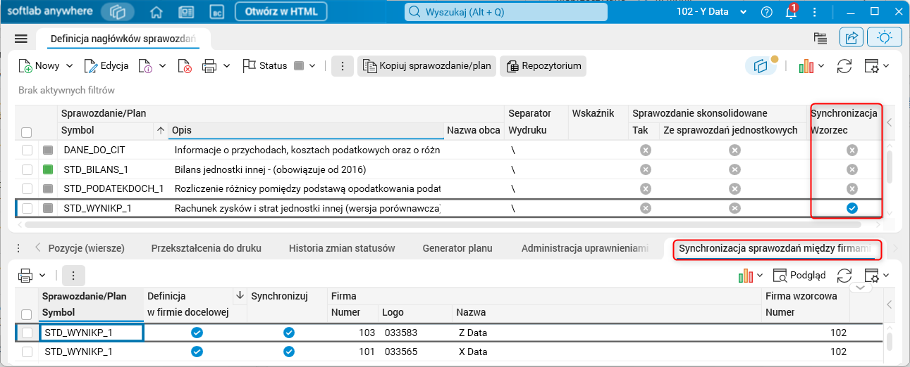Click the upper toolbar chart icon
The height and width of the screenshot is (367, 910).
point(807,66)
